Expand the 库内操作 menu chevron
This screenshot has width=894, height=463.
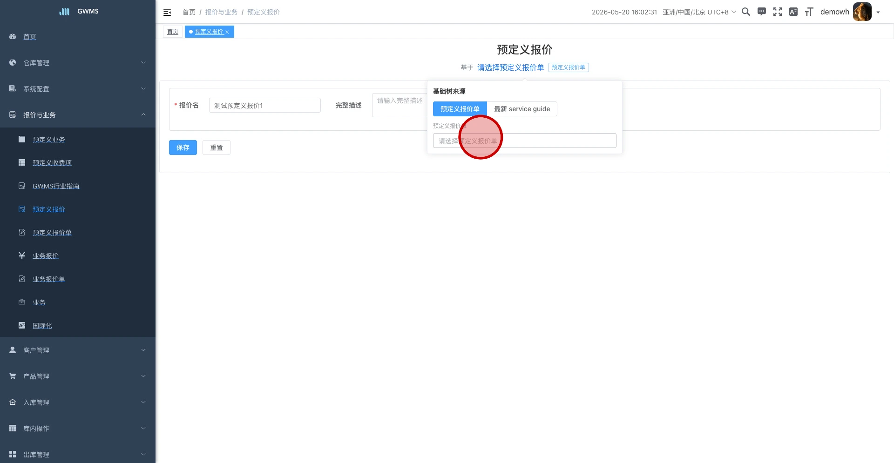click(143, 428)
